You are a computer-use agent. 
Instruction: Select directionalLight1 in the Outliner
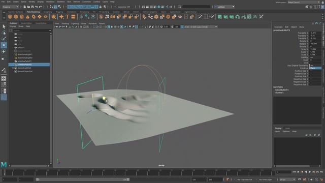click(x=25, y=54)
